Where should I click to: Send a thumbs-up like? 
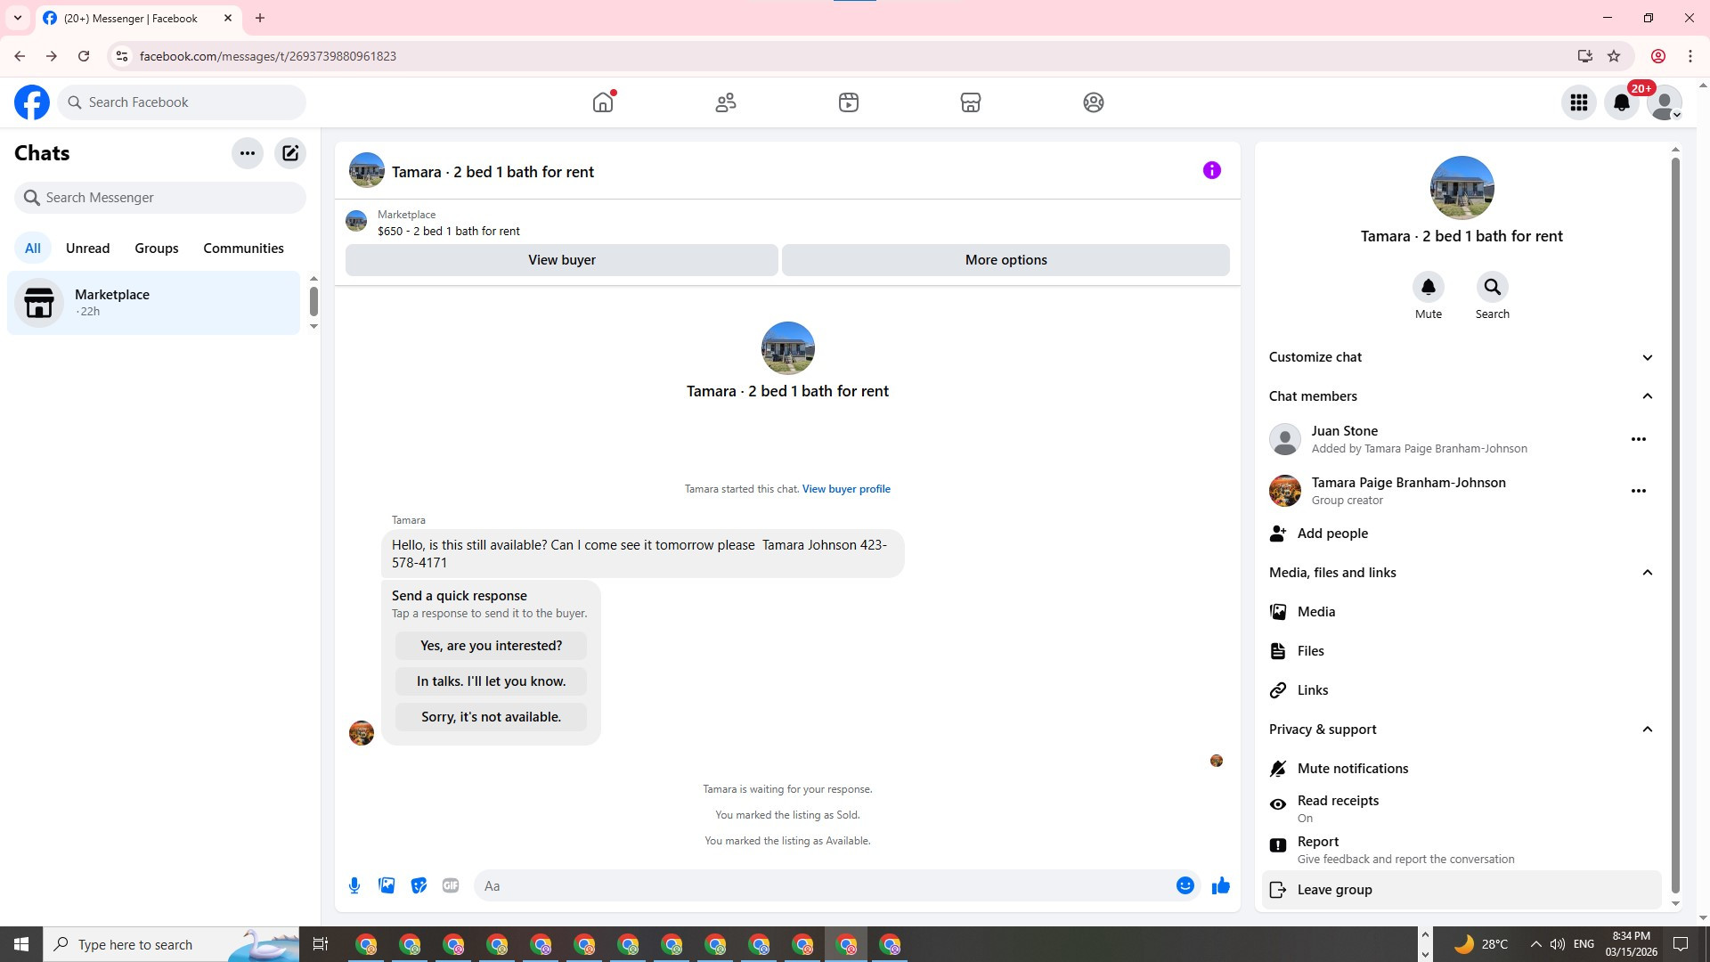[x=1221, y=885]
